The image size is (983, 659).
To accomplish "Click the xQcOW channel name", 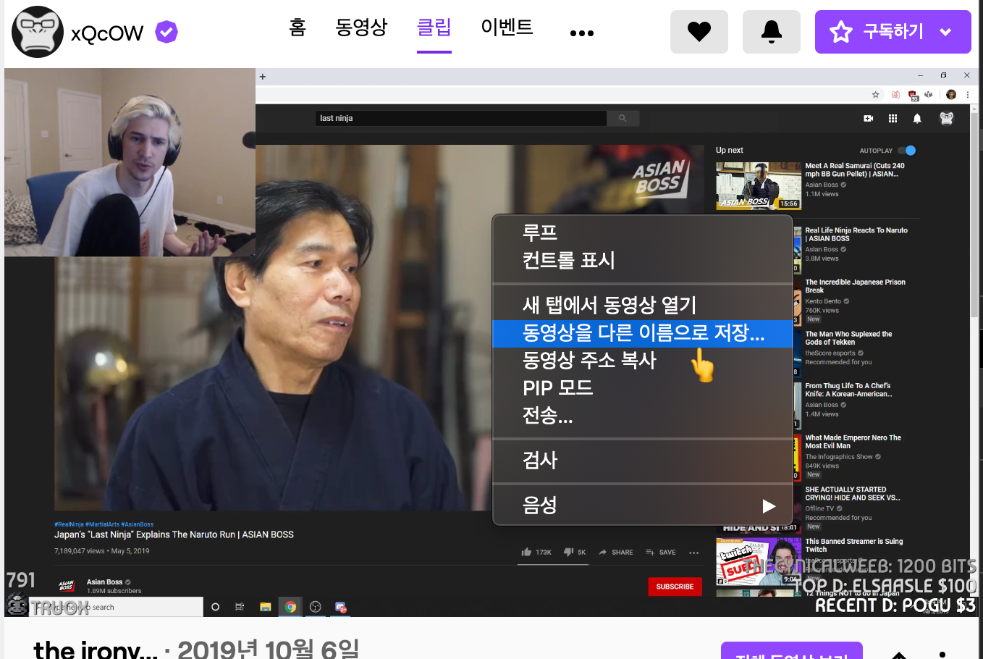I will [x=107, y=33].
